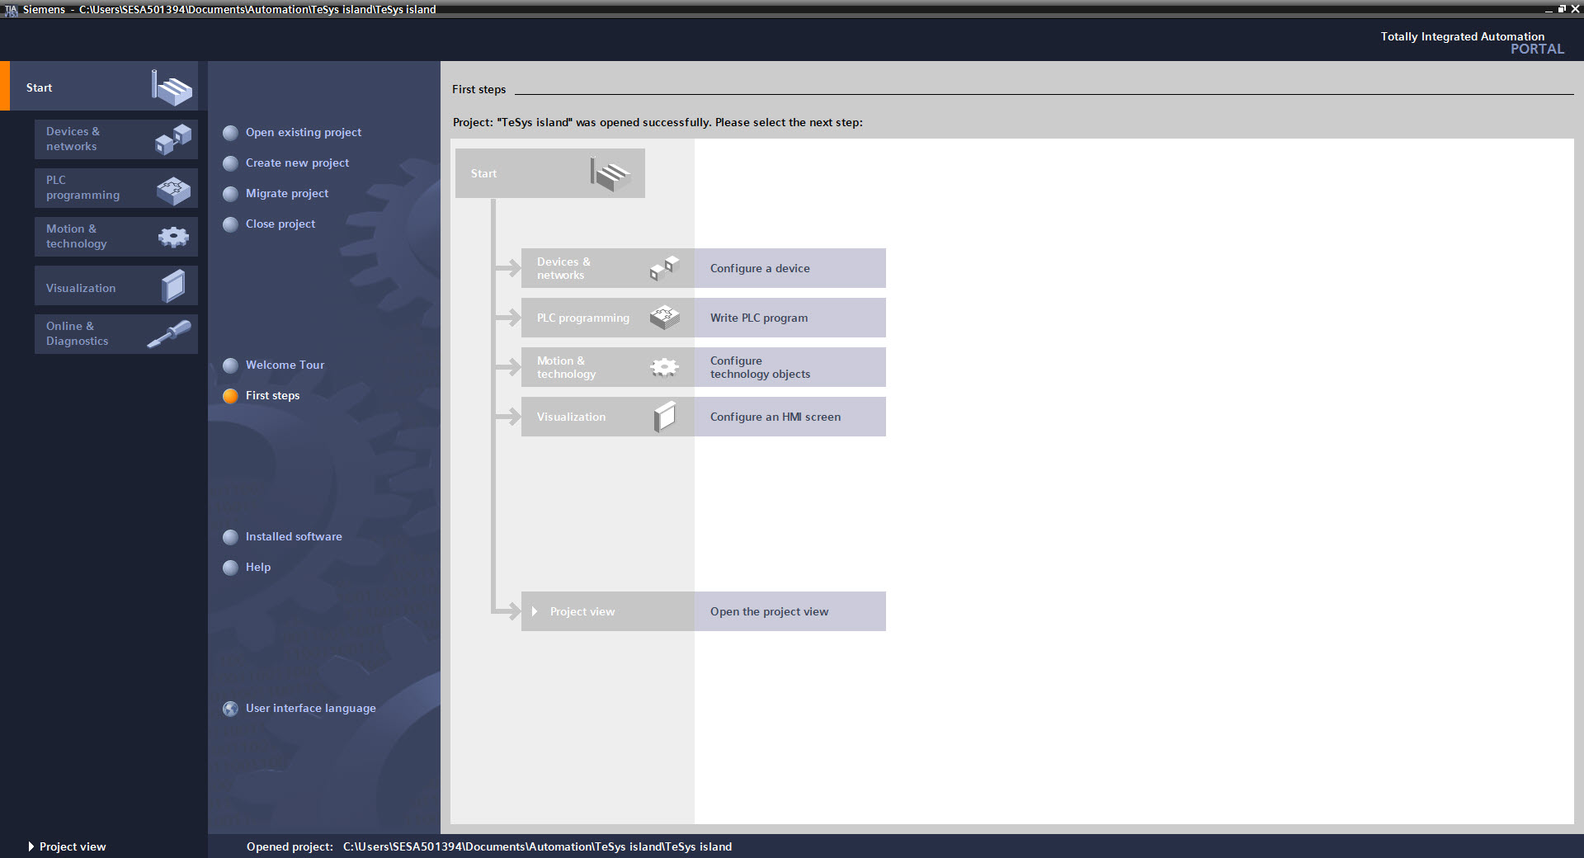
Task: Click the cubes icon in the Devices & networks step
Action: tap(665, 268)
